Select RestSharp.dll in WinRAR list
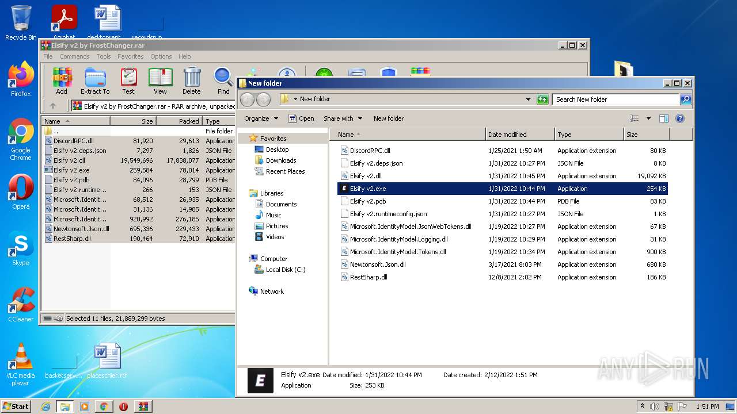The image size is (737, 414). [x=139, y=239]
